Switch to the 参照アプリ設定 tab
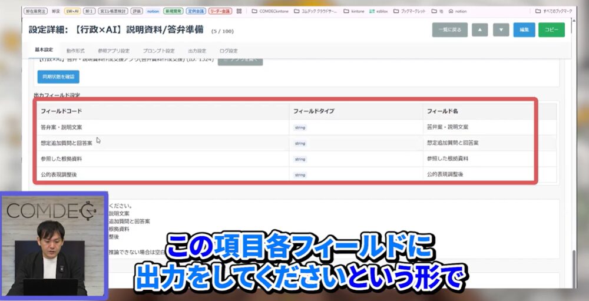 pos(114,51)
